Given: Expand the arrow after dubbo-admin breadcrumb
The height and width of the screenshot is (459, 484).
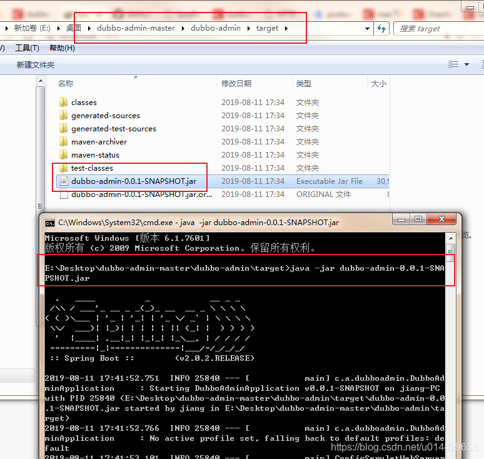Looking at the screenshot, I should point(249,28).
